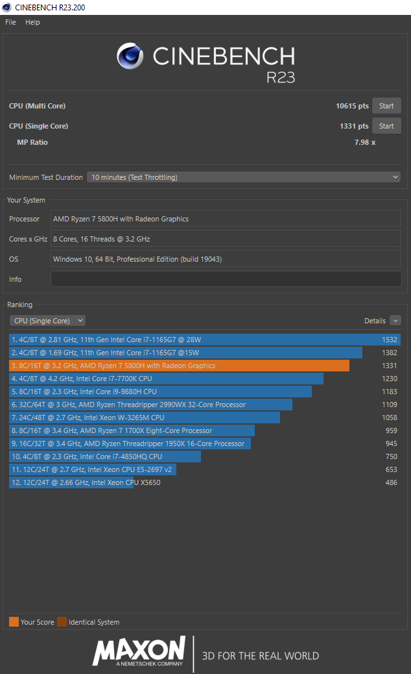
Task: Click the empty Info text field
Action: (226, 279)
